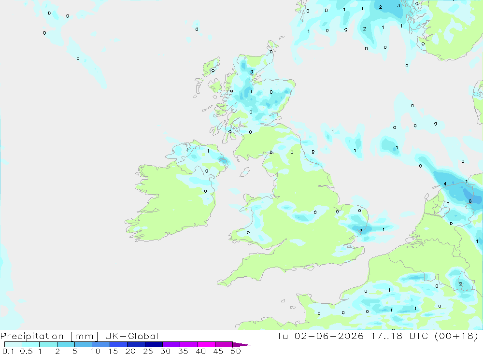Click the legend scale label "0.5"
Screen dimensions: 483x354
coord(26,351)
